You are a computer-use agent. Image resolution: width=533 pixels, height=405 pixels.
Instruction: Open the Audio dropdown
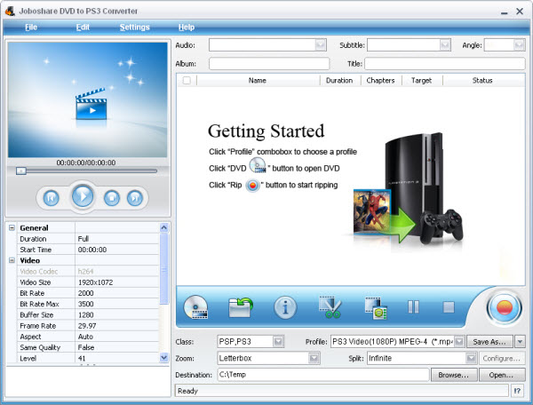[x=320, y=44]
